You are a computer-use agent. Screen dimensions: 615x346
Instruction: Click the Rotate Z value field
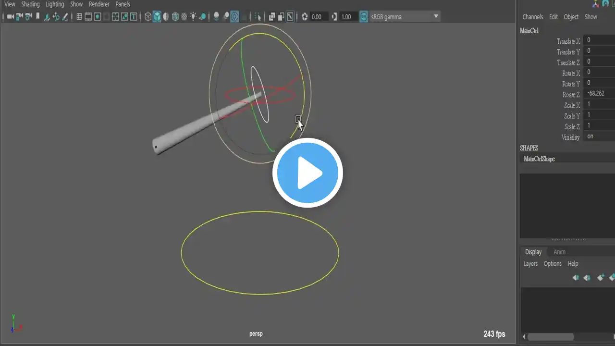coord(599,94)
